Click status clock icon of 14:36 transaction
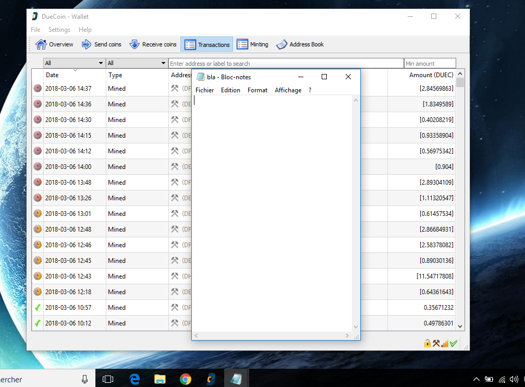This screenshot has height=387, width=525. [38, 104]
